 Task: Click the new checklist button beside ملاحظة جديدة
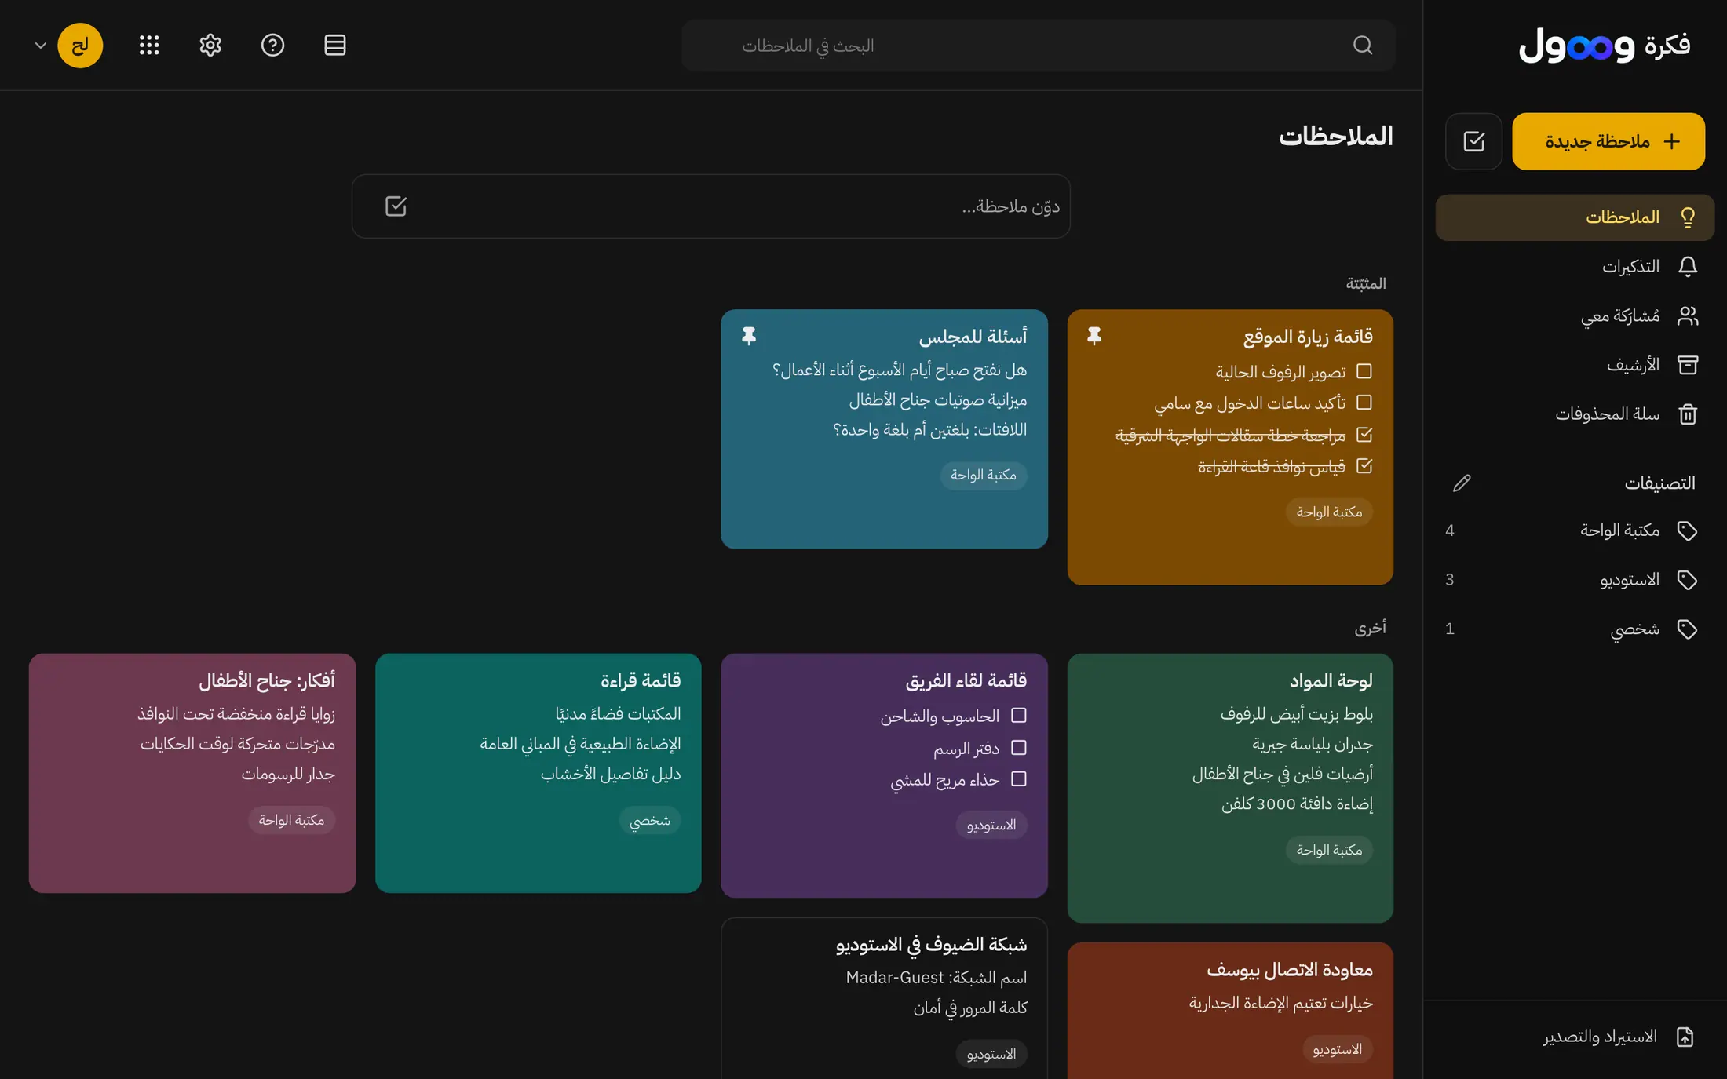tap(1473, 141)
